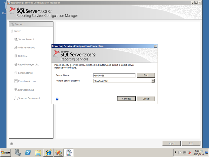
Task: Click the Show Desktop button
Action: tap(207, 153)
